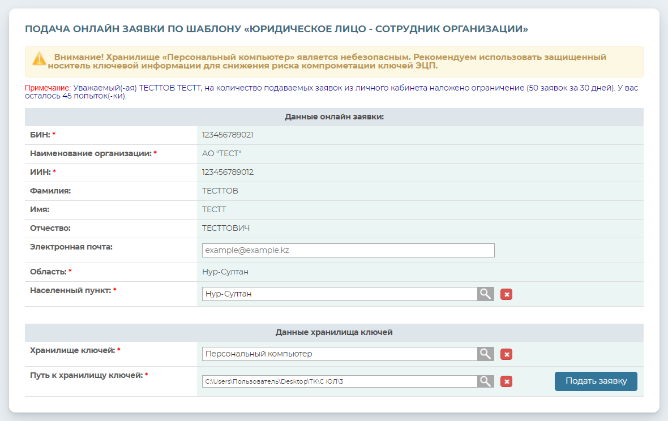This screenshot has height=421, width=668.
Task: Click the Нур-Султан locality text field
Action: tap(340, 294)
